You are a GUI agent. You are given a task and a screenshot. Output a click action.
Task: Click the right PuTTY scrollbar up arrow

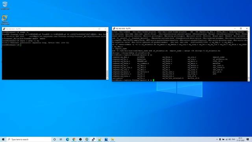click(249, 32)
